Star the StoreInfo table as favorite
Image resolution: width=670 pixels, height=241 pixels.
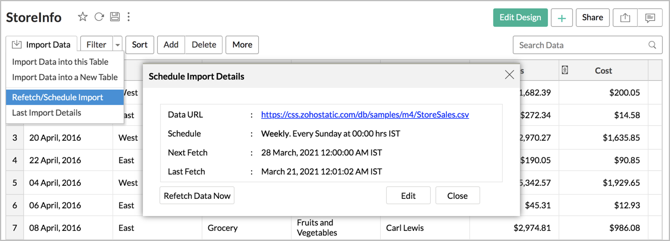(x=83, y=17)
